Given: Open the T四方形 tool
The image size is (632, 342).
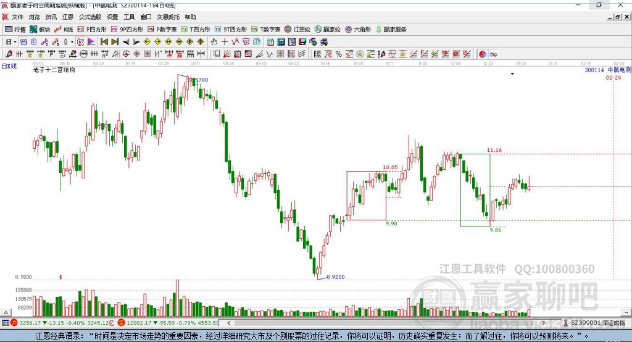Looking at the screenshot, I should tap(196, 30).
